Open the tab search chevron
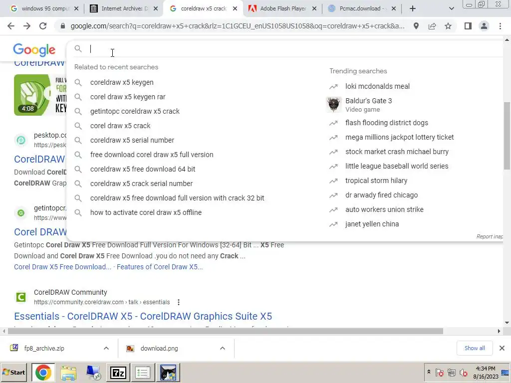511x383 pixels. coord(451,8)
